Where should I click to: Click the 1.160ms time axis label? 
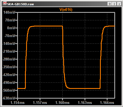coord(62,103)
